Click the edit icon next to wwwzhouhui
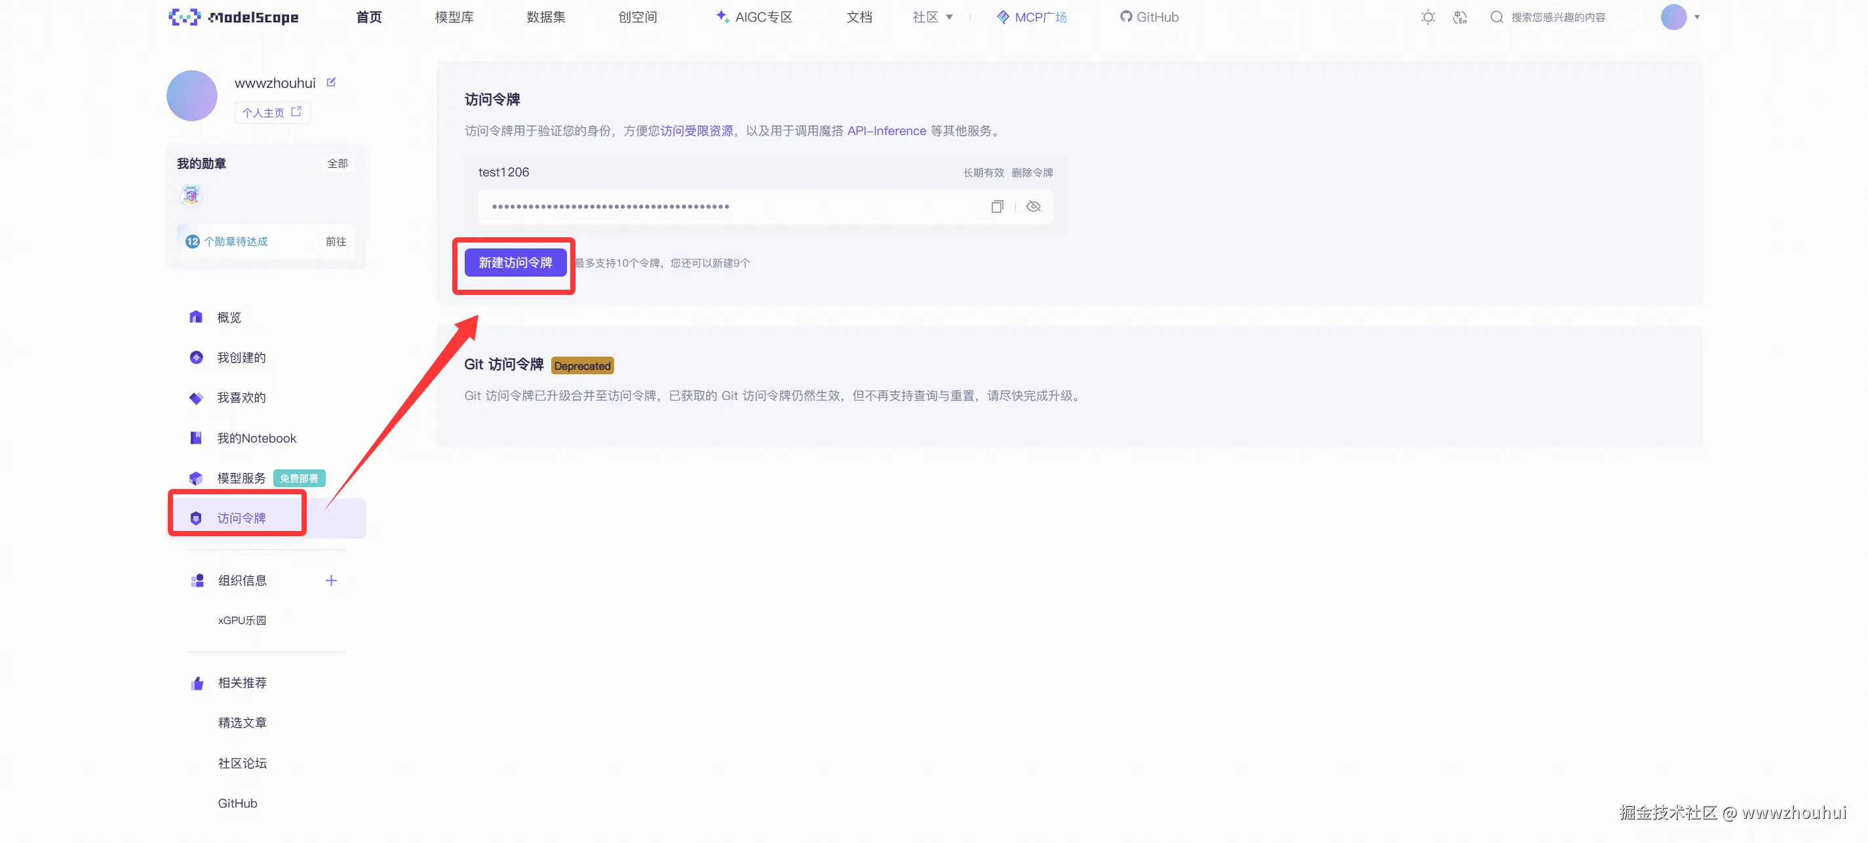 click(332, 82)
